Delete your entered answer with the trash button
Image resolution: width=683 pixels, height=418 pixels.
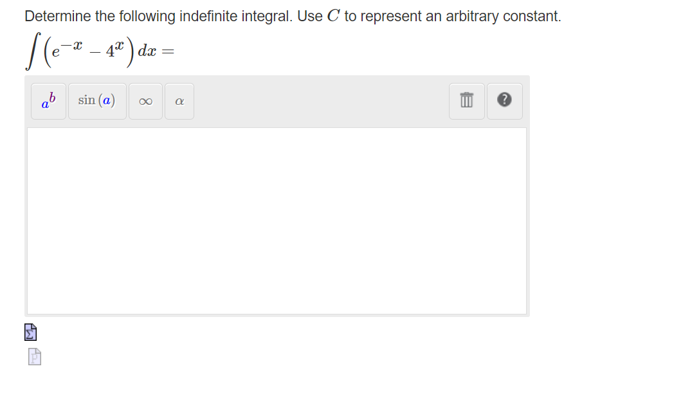pos(466,101)
